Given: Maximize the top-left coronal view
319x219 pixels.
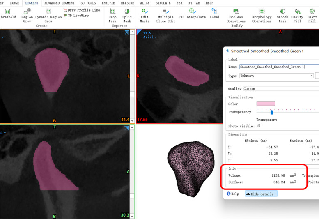Looking at the screenshot, I should click(x=126, y=32).
